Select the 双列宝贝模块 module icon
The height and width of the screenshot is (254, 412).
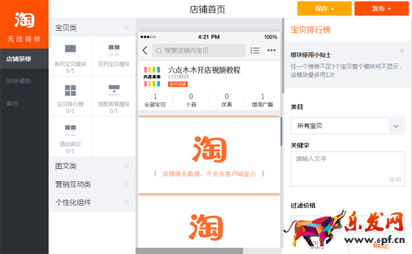point(114,50)
